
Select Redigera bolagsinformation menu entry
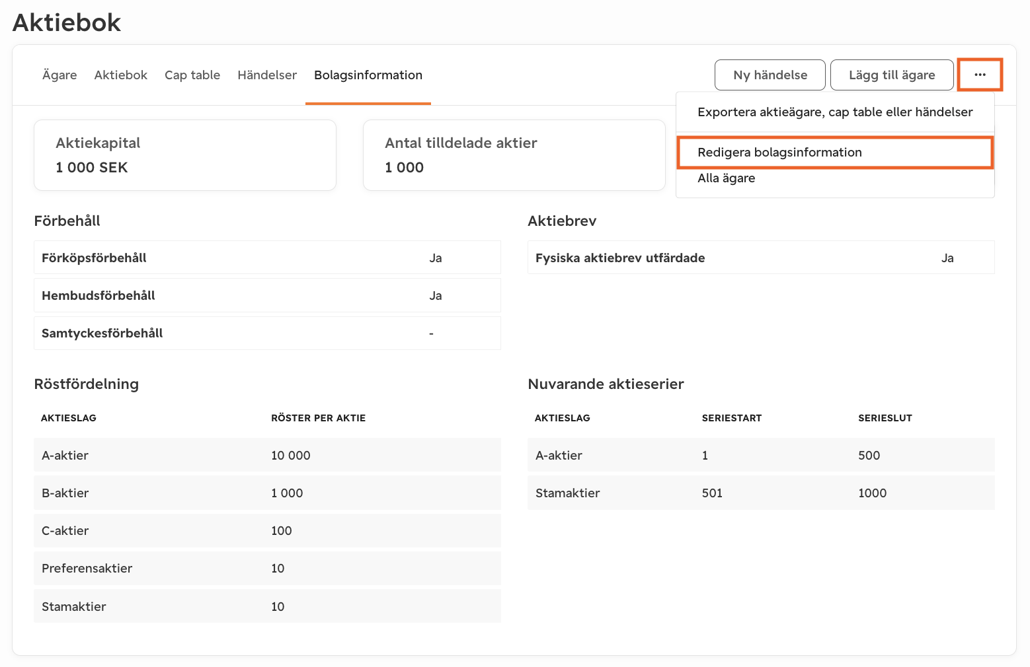(x=835, y=153)
